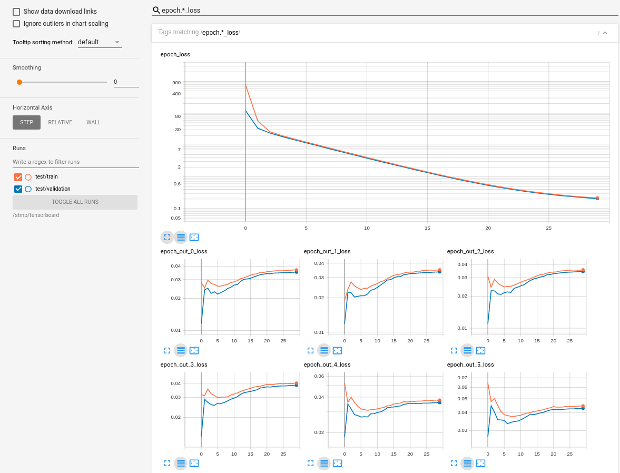Switch horizontal axis to WALL
This screenshot has height=473, width=620.
93,122
